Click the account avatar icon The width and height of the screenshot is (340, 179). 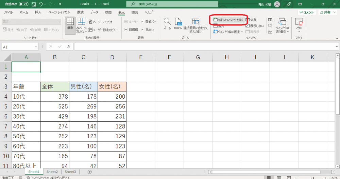tap(277, 4)
